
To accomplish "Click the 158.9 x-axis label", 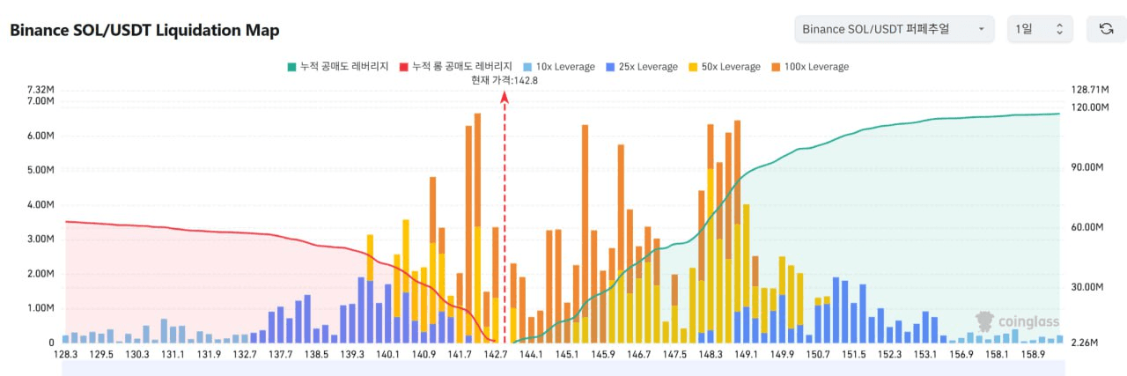I will click(x=1033, y=354).
